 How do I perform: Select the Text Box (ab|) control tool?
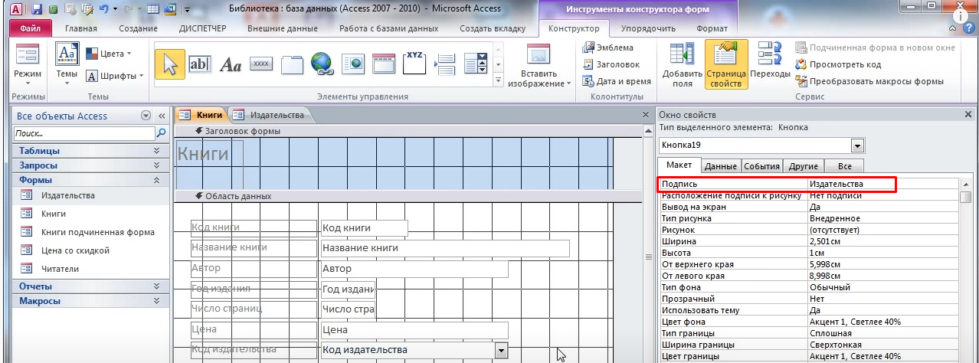pyautogui.click(x=200, y=65)
